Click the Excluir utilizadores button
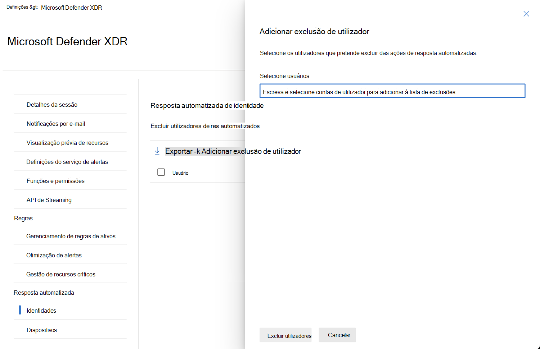This screenshot has height=349, width=540. pos(285,335)
